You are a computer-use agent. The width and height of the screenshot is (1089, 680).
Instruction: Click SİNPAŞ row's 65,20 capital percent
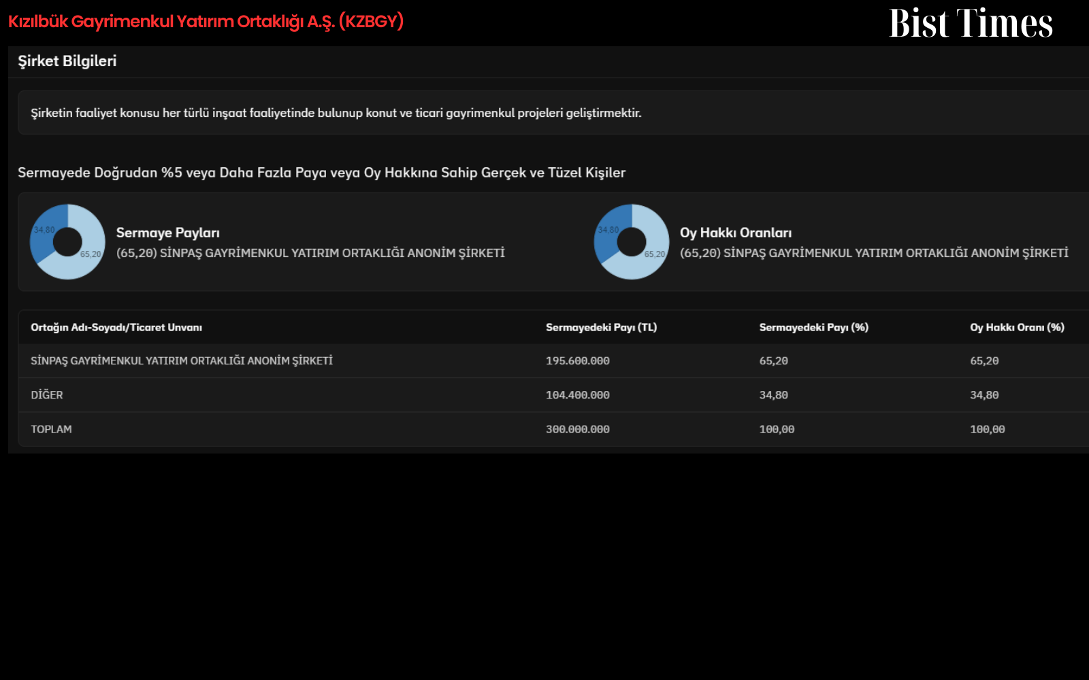[x=773, y=361]
